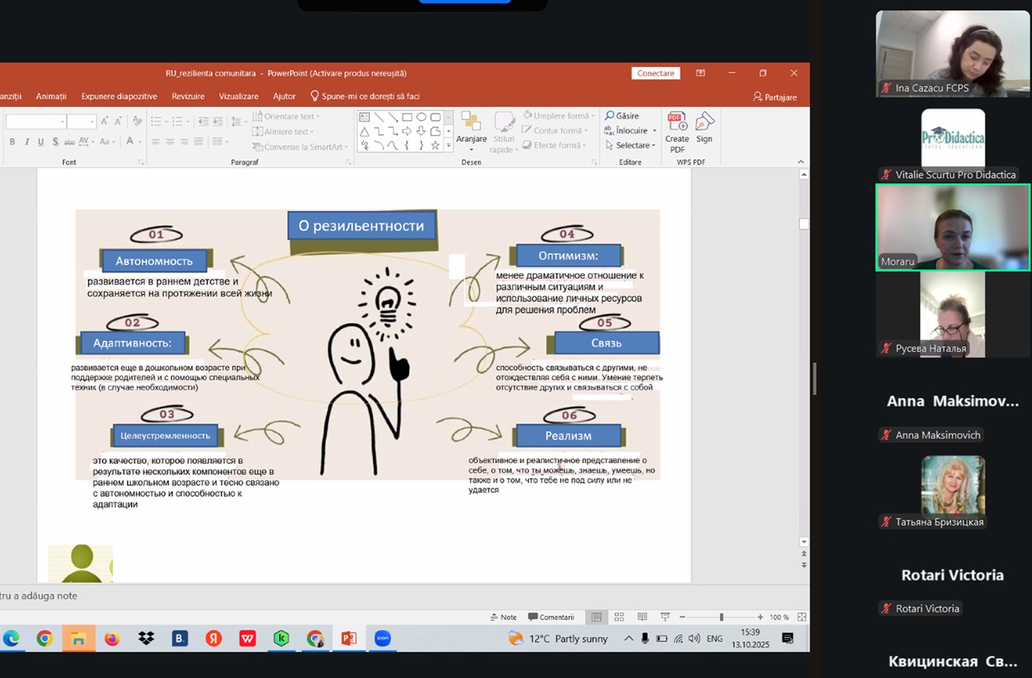Open PowerPoint from the taskbar
This screenshot has height=678, width=1032.
pos(349,639)
